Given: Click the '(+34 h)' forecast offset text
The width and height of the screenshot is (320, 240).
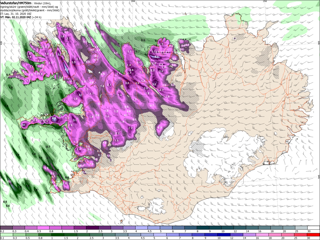Looking at the screenshot, I should tap(37, 17).
